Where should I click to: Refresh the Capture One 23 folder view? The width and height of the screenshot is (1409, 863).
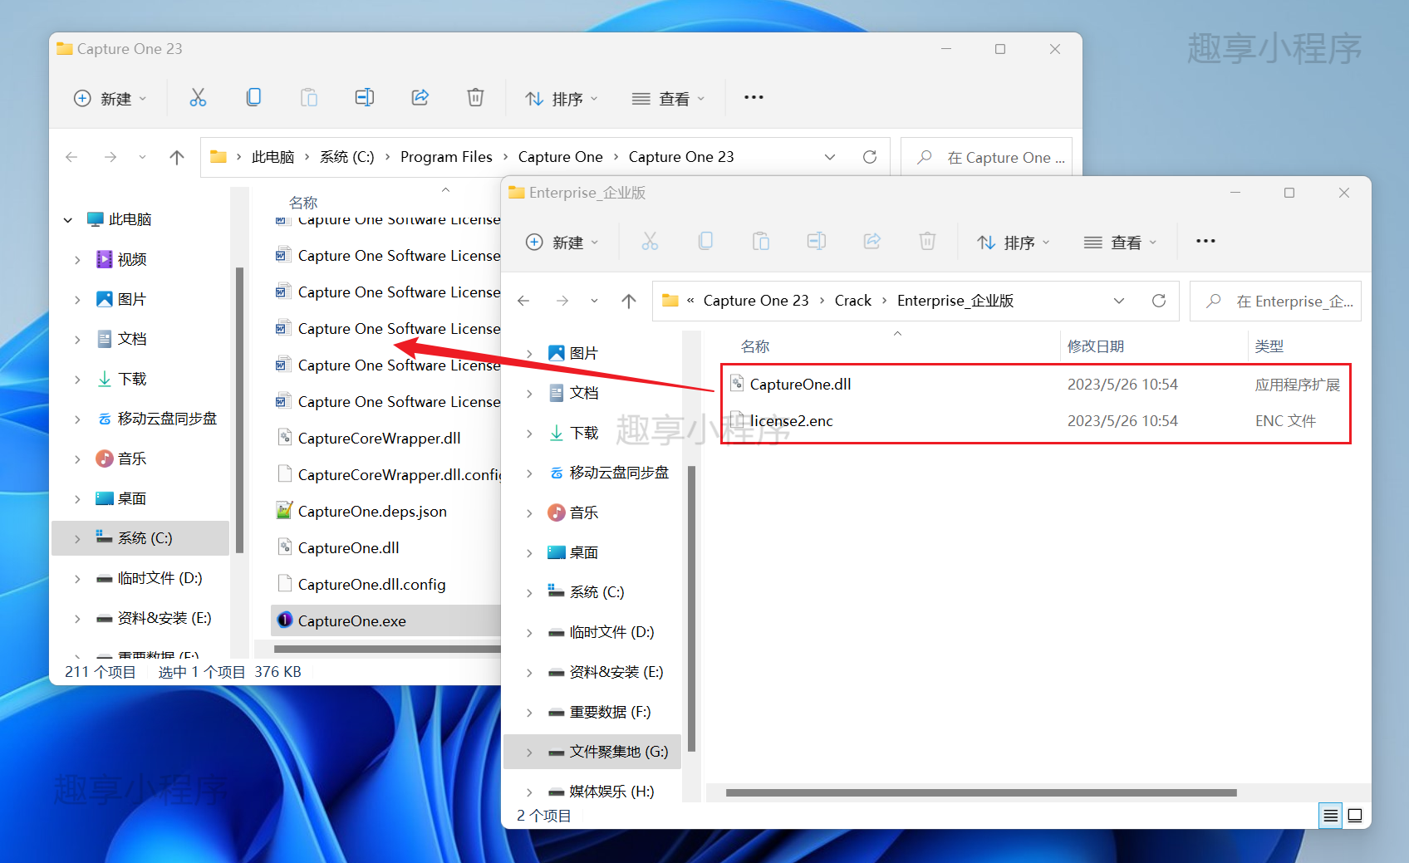tap(870, 157)
